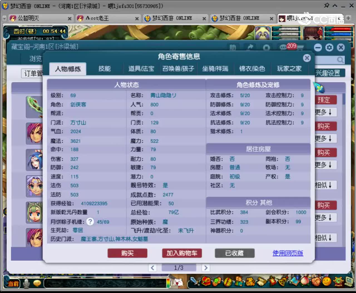Open the gear settings icon in header
The height and width of the screenshot is (293, 356).
coord(329,48)
